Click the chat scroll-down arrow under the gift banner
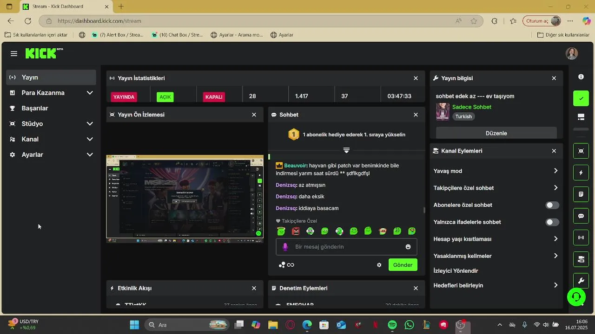Viewport: 595px width, 334px height. coord(346,150)
